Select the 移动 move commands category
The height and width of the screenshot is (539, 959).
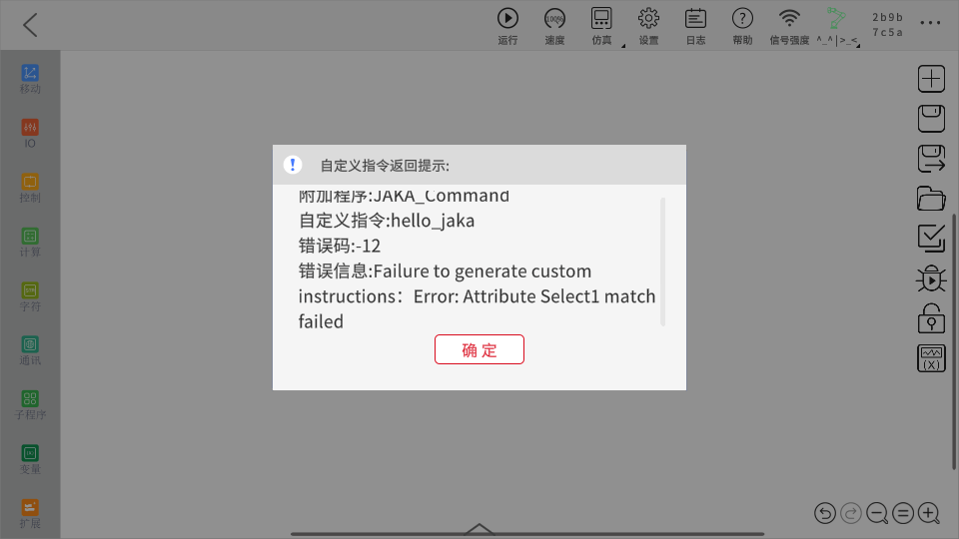click(30, 80)
